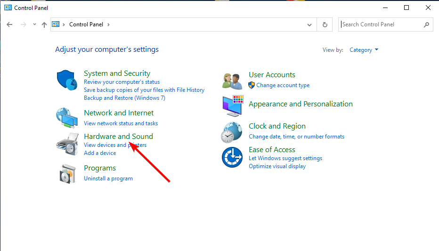Go forward with the forward arrow

[24, 24]
